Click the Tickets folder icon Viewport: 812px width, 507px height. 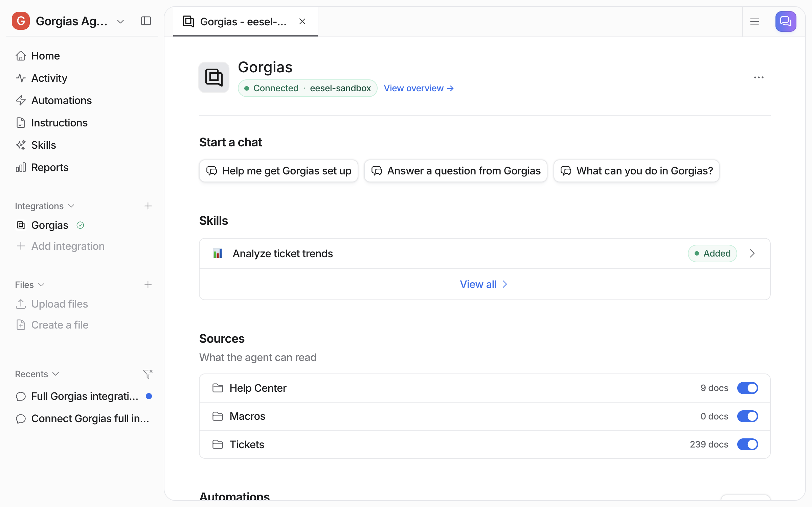click(x=218, y=444)
